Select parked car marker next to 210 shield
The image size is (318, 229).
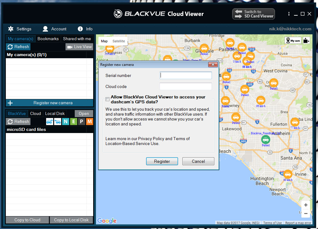(242, 47)
